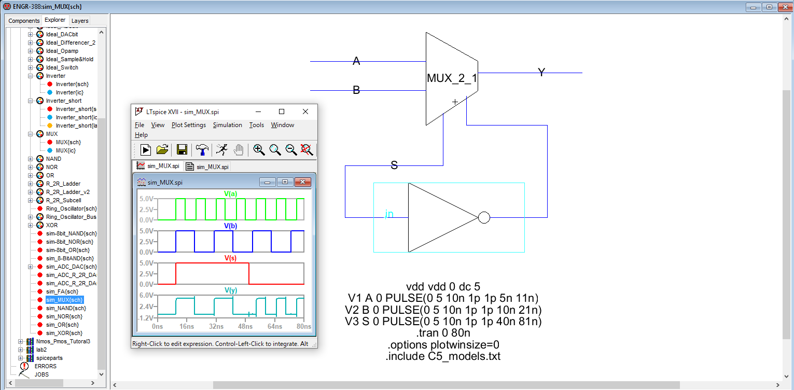794x390 pixels.
Task: Click the running man Run simulation icon
Action: tap(222, 150)
